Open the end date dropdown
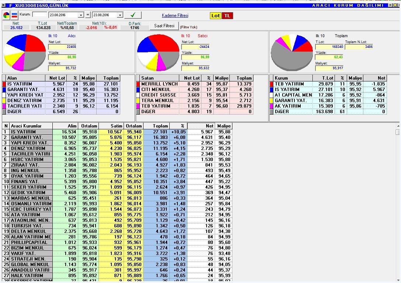 pos(120,15)
